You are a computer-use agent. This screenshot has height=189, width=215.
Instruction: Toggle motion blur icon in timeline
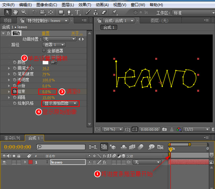pos(140,147)
